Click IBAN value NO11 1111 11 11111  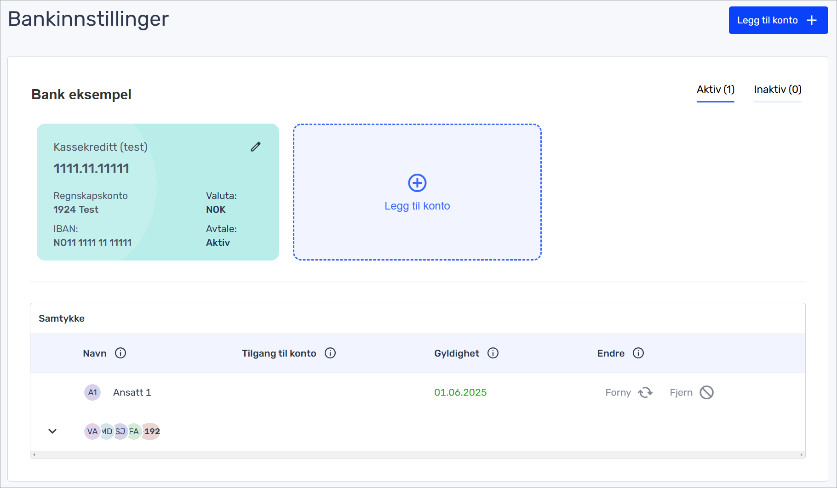pyautogui.click(x=92, y=243)
